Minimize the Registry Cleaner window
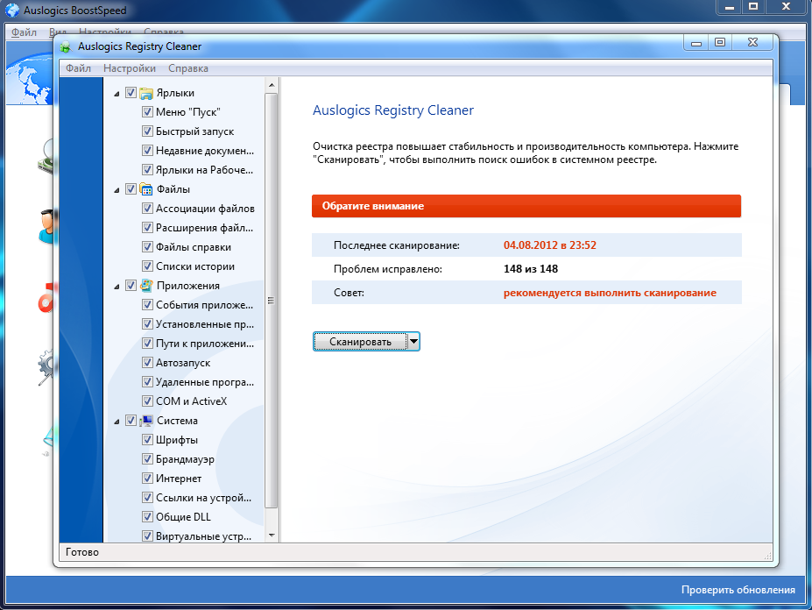This screenshot has width=812, height=610. coord(696,42)
